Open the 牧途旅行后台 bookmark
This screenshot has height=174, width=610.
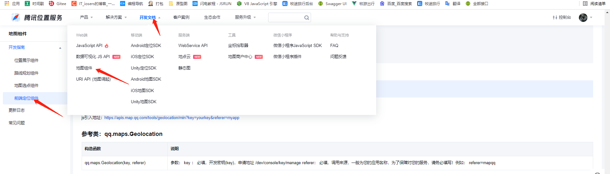pos(298,3)
